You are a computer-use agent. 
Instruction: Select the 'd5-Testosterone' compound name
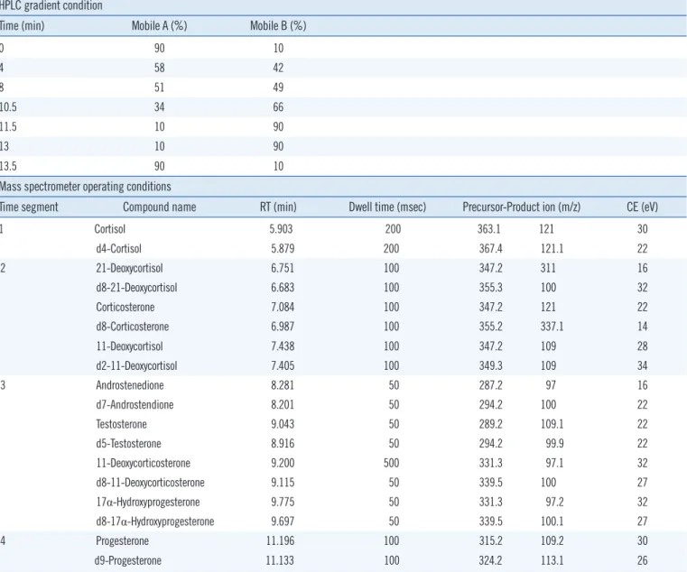coord(128,444)
